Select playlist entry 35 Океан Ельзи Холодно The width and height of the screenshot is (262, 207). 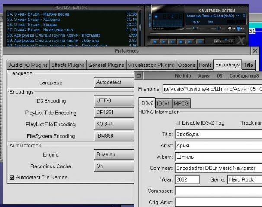click(x=72, y=19)
